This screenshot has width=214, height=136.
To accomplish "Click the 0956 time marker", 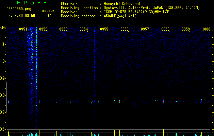I will tap(125, 29).
